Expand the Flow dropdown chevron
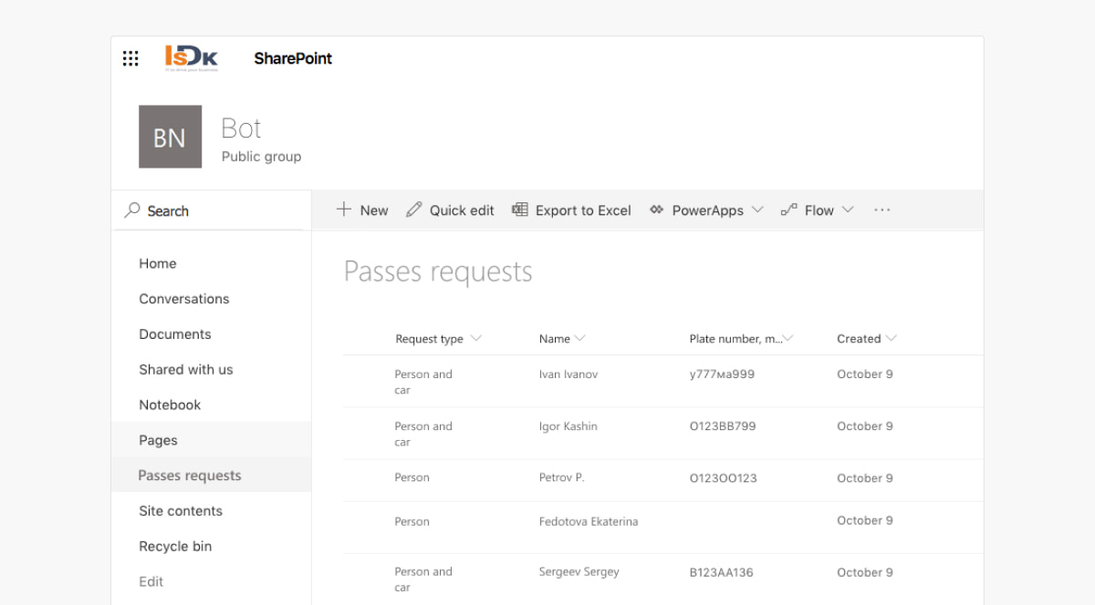This screenshot has height=605, width=1095. point(848,210)
